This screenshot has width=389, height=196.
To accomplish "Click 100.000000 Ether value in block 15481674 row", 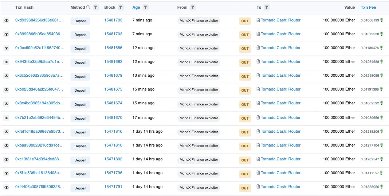I will (x=339, y=103).
